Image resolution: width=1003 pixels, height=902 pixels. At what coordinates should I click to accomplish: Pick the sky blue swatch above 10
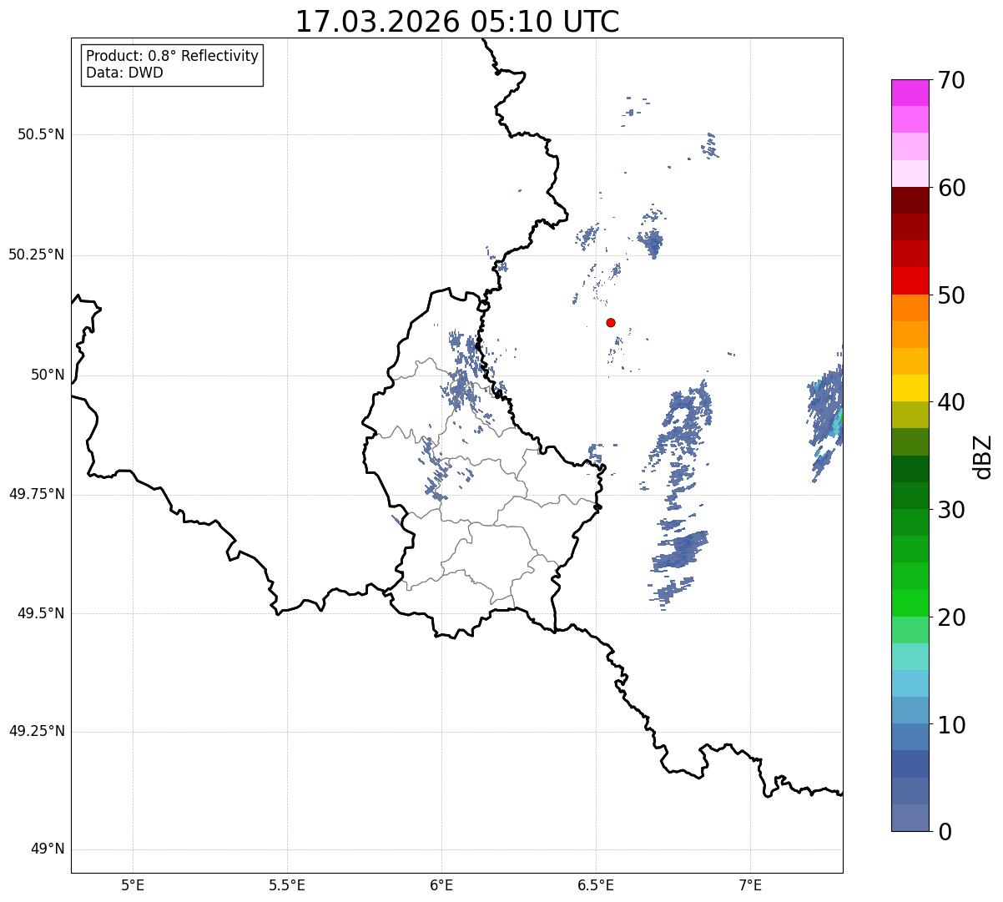910,683
